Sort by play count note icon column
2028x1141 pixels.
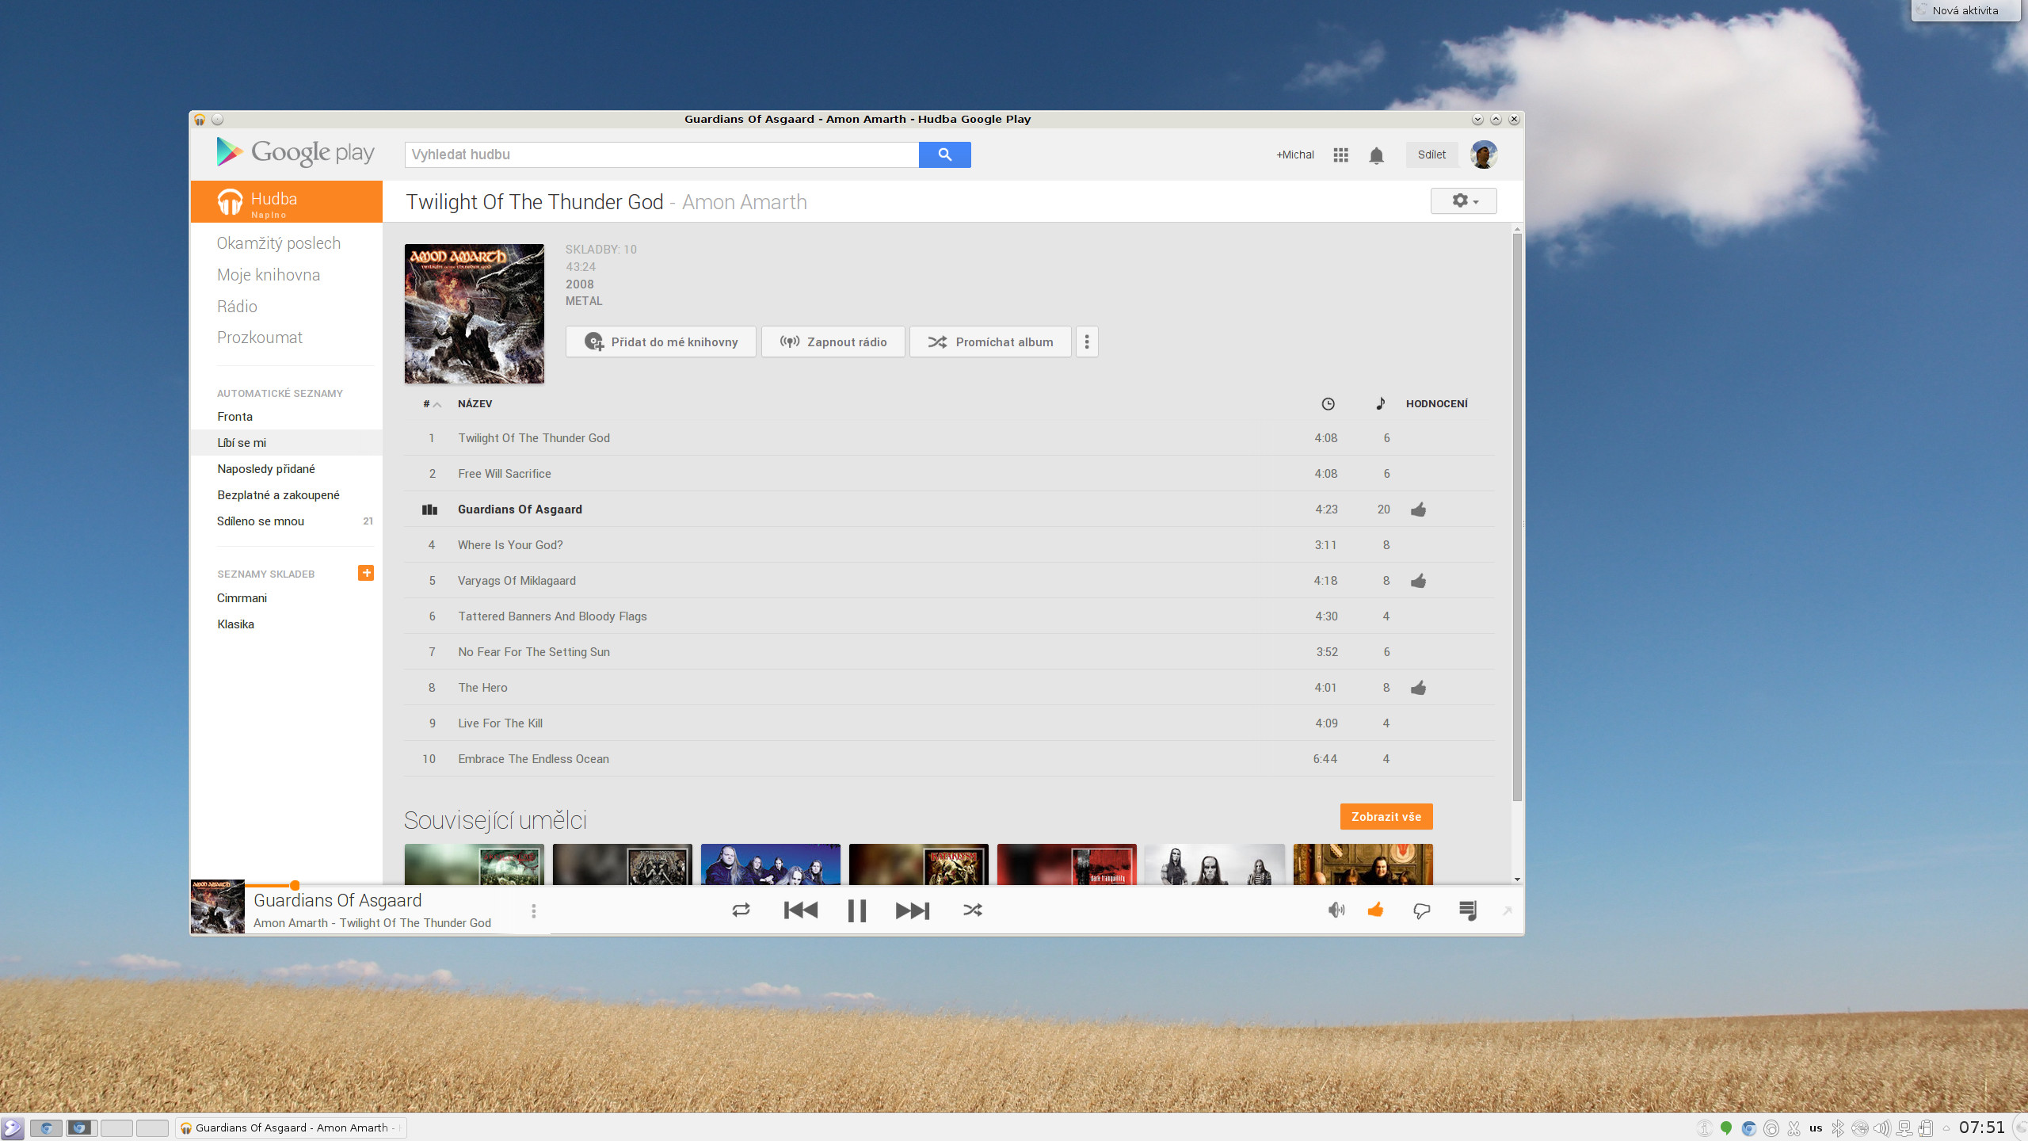tap(1381, 403)
